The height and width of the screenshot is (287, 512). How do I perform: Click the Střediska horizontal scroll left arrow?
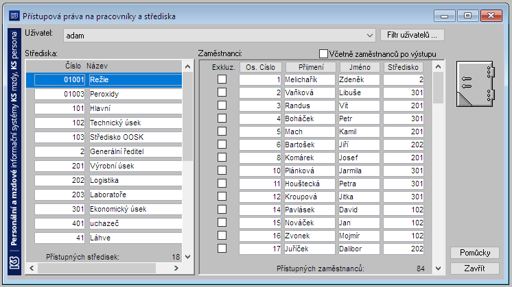point(32,268)
